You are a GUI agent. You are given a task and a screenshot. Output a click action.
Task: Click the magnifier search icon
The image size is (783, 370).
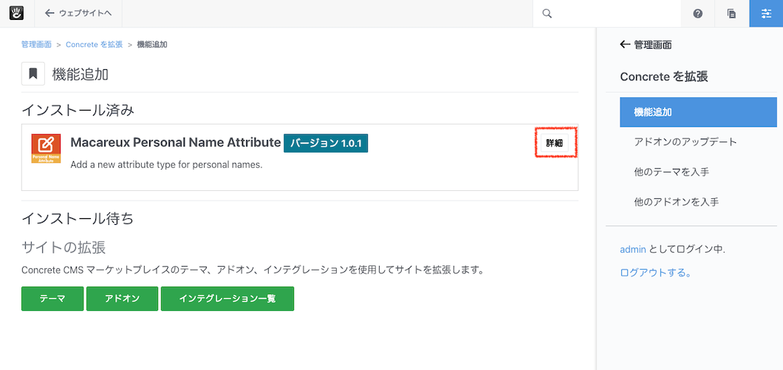point(547,13)
